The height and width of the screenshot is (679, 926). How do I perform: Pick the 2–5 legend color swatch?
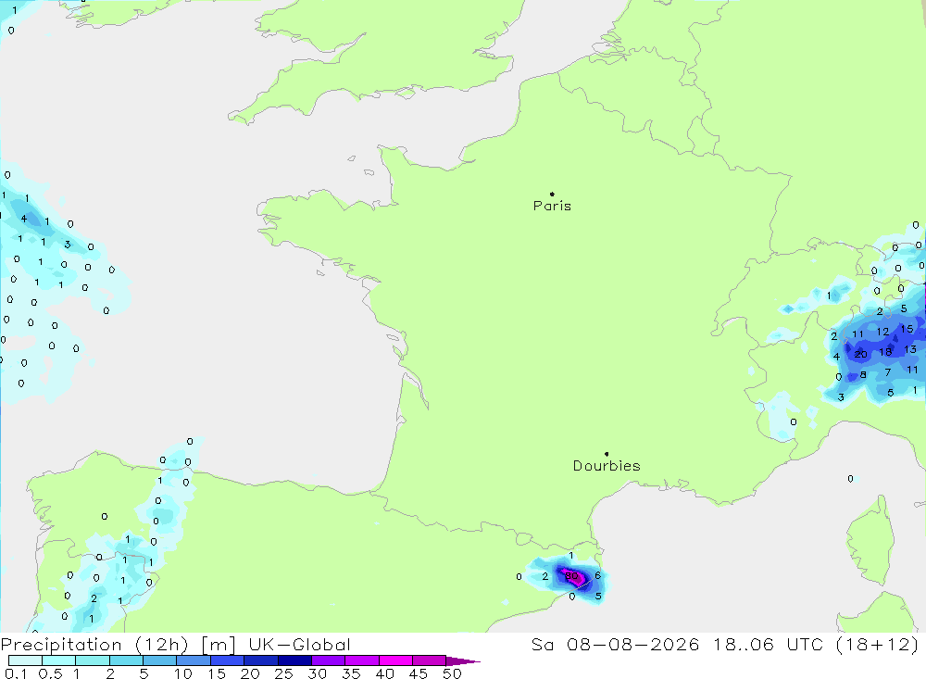[126, 660]
